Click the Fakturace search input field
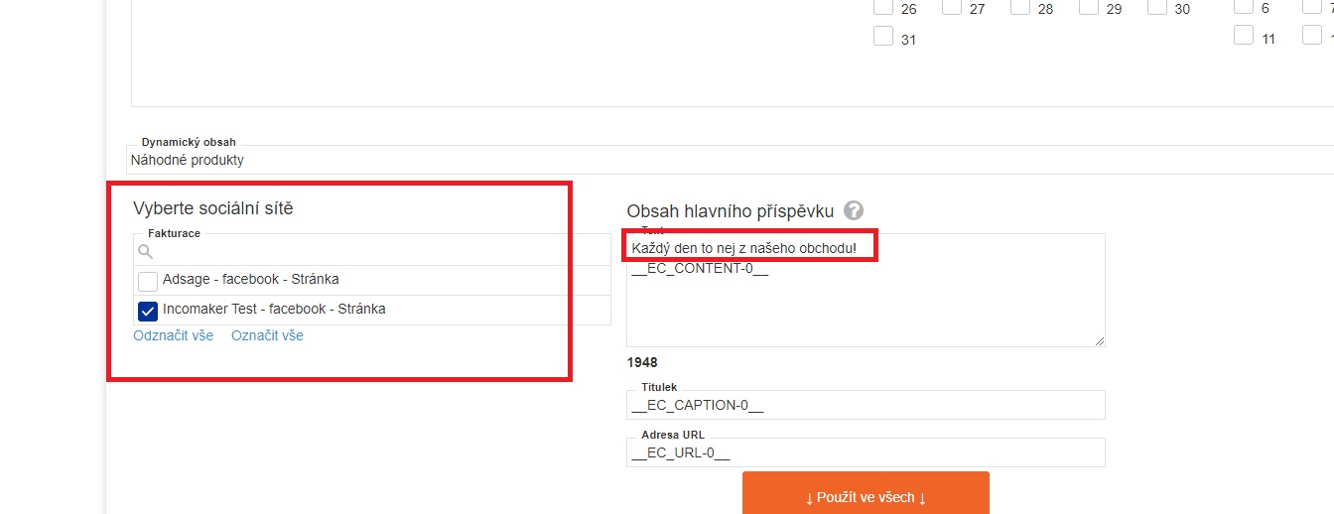 (x=372, y=251)
